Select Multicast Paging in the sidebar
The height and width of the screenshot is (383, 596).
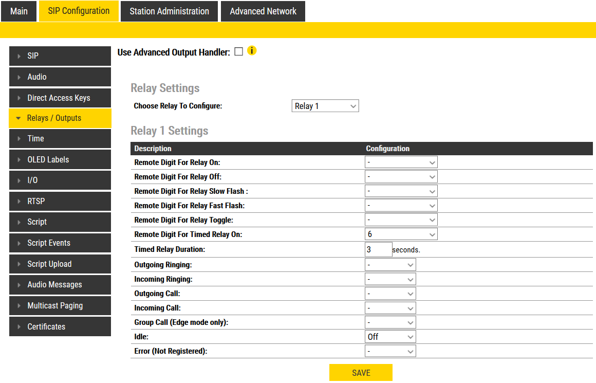click(60, 306)
